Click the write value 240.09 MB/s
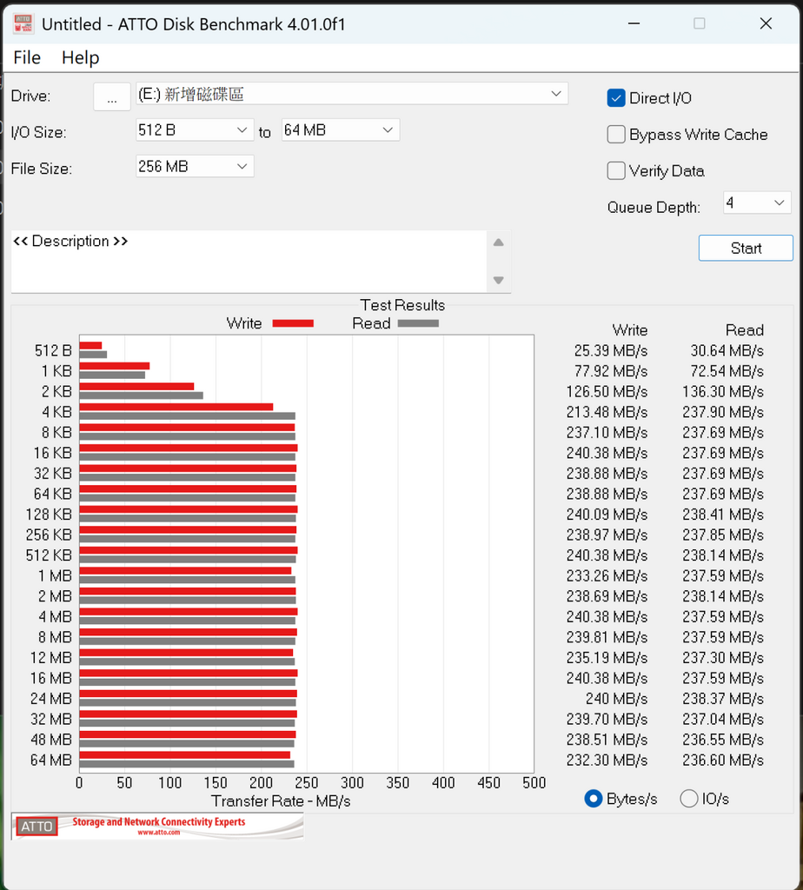Image resolution: width=803 pixels, height=890 pixels. point(607,515)
